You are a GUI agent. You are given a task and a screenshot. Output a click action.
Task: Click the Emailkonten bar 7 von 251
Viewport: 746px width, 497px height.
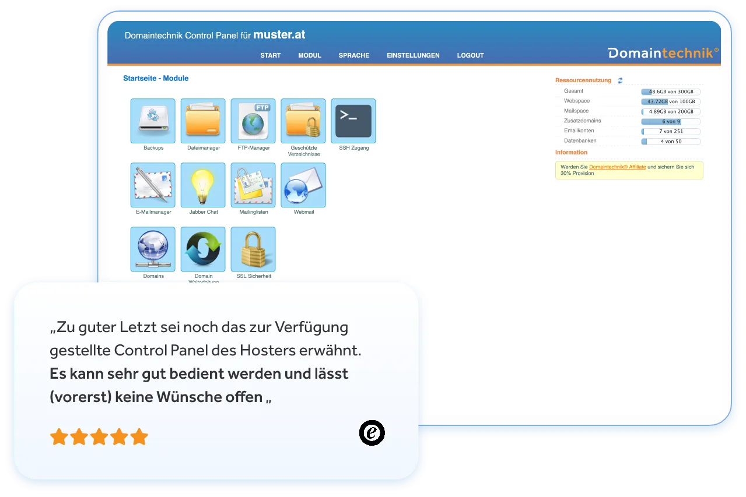click(x=671, y=131)
